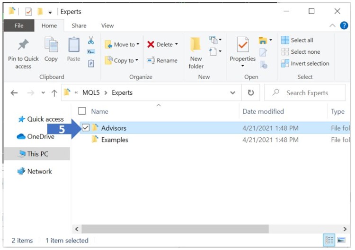Open the Help question mark icon
The height and width of the screenshot is (250, 355).
pyautogui.click(x=344, y=25)
